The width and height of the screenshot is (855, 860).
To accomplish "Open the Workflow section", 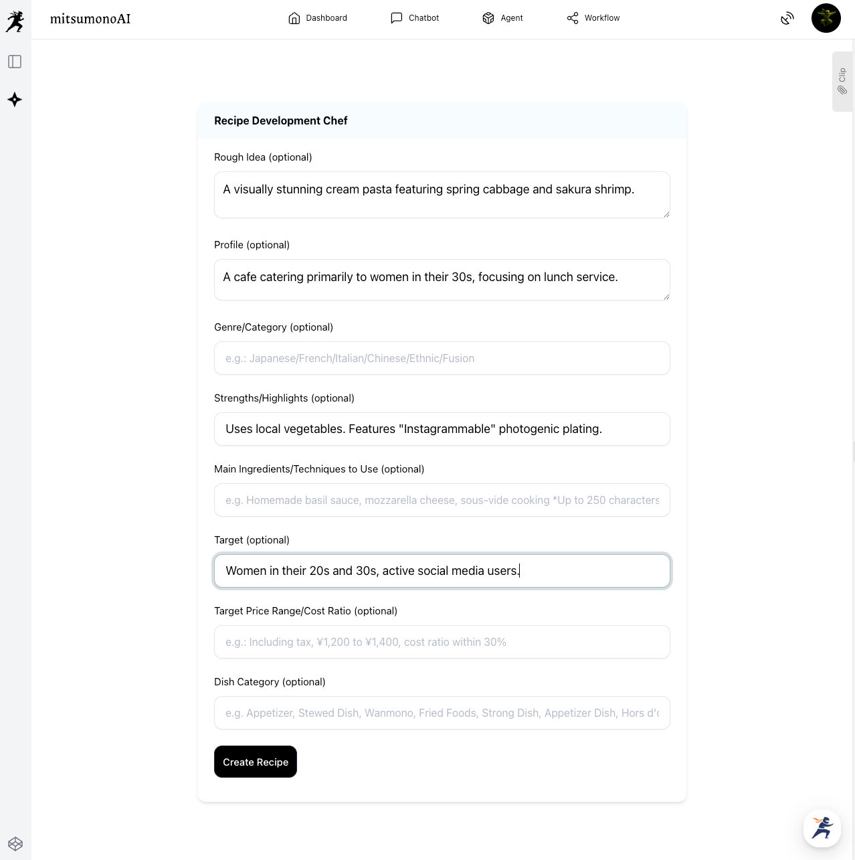I will [593, 18].
